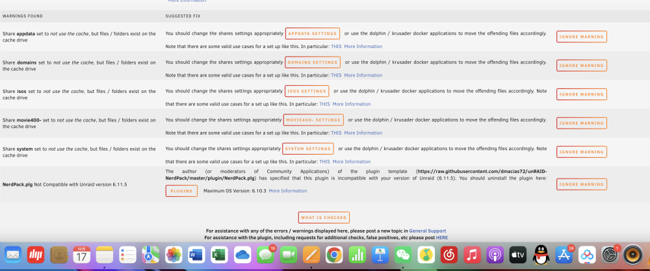Click the SYSTEM SETTINGS button

(308, 149)
